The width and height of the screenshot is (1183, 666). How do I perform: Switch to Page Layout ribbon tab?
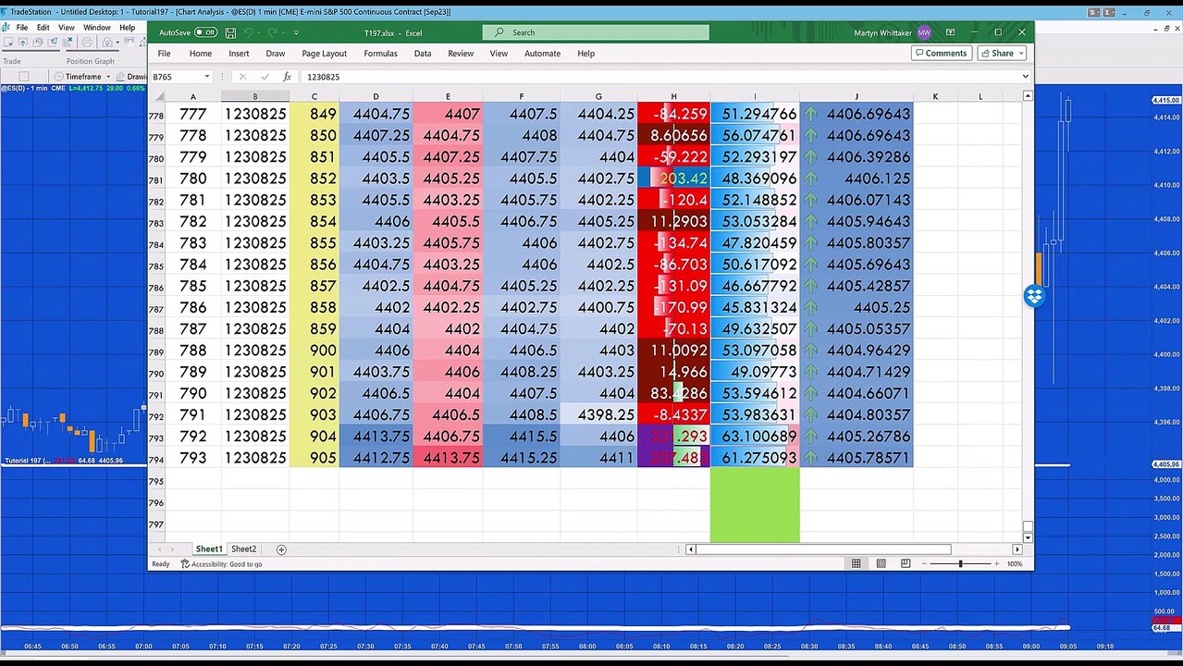(x=324, y=54)
